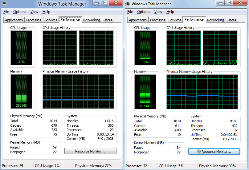The image size is (249, 170).
Task: Open View menu in left Task Manager
Action: click(34, 12)
